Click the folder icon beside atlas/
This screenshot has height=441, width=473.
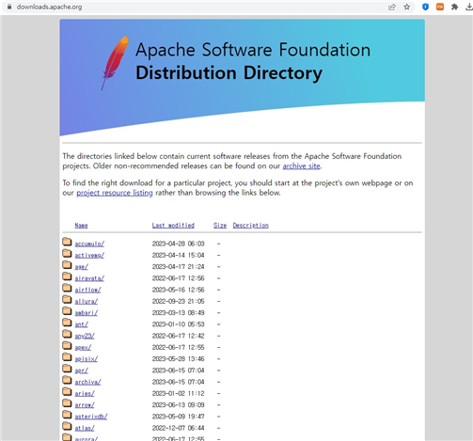pos(67,426)
